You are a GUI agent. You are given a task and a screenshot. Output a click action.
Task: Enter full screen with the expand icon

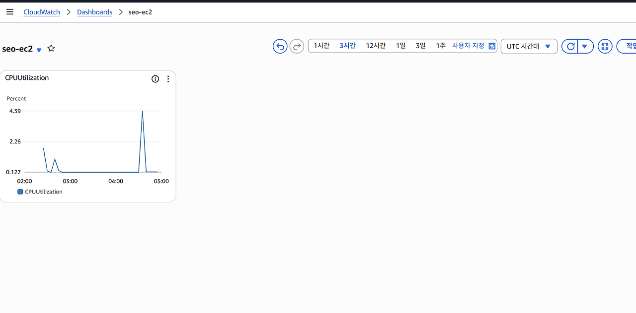pyautogui.click(x=605, y=46)
